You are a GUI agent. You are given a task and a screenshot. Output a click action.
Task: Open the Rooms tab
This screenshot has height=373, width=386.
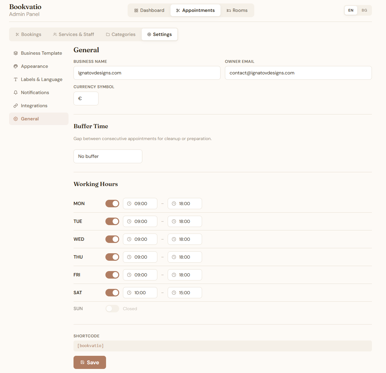(237, 10)
